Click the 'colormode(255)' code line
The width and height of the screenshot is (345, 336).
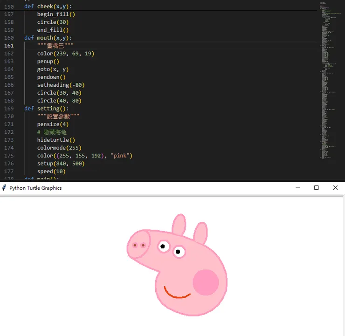tap(59, 148)
